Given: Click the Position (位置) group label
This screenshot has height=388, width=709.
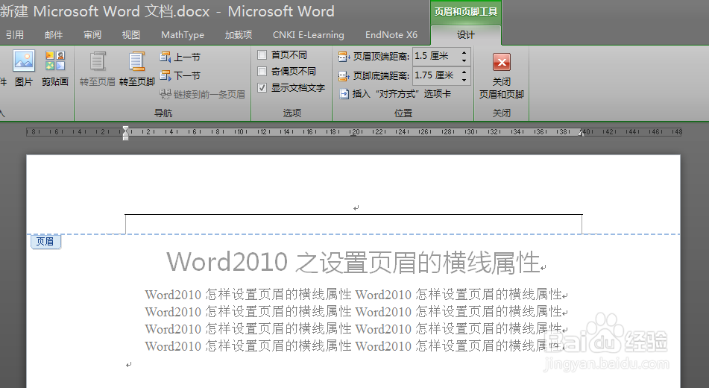Looking at the screenshot, I should click(403, 113).
